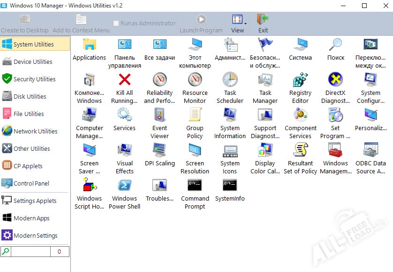Click the search input field
The height and width of the screenshot is (272, 393).
coord(30,251)
